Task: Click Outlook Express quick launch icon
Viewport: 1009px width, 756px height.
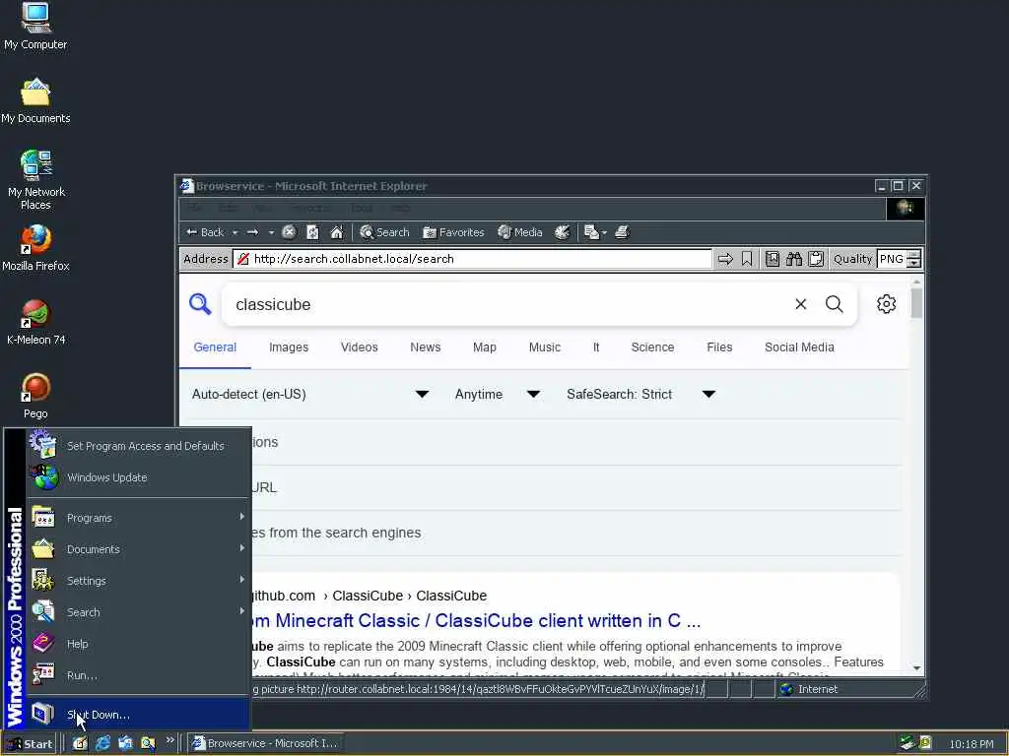Action: [x=125, y=743]
